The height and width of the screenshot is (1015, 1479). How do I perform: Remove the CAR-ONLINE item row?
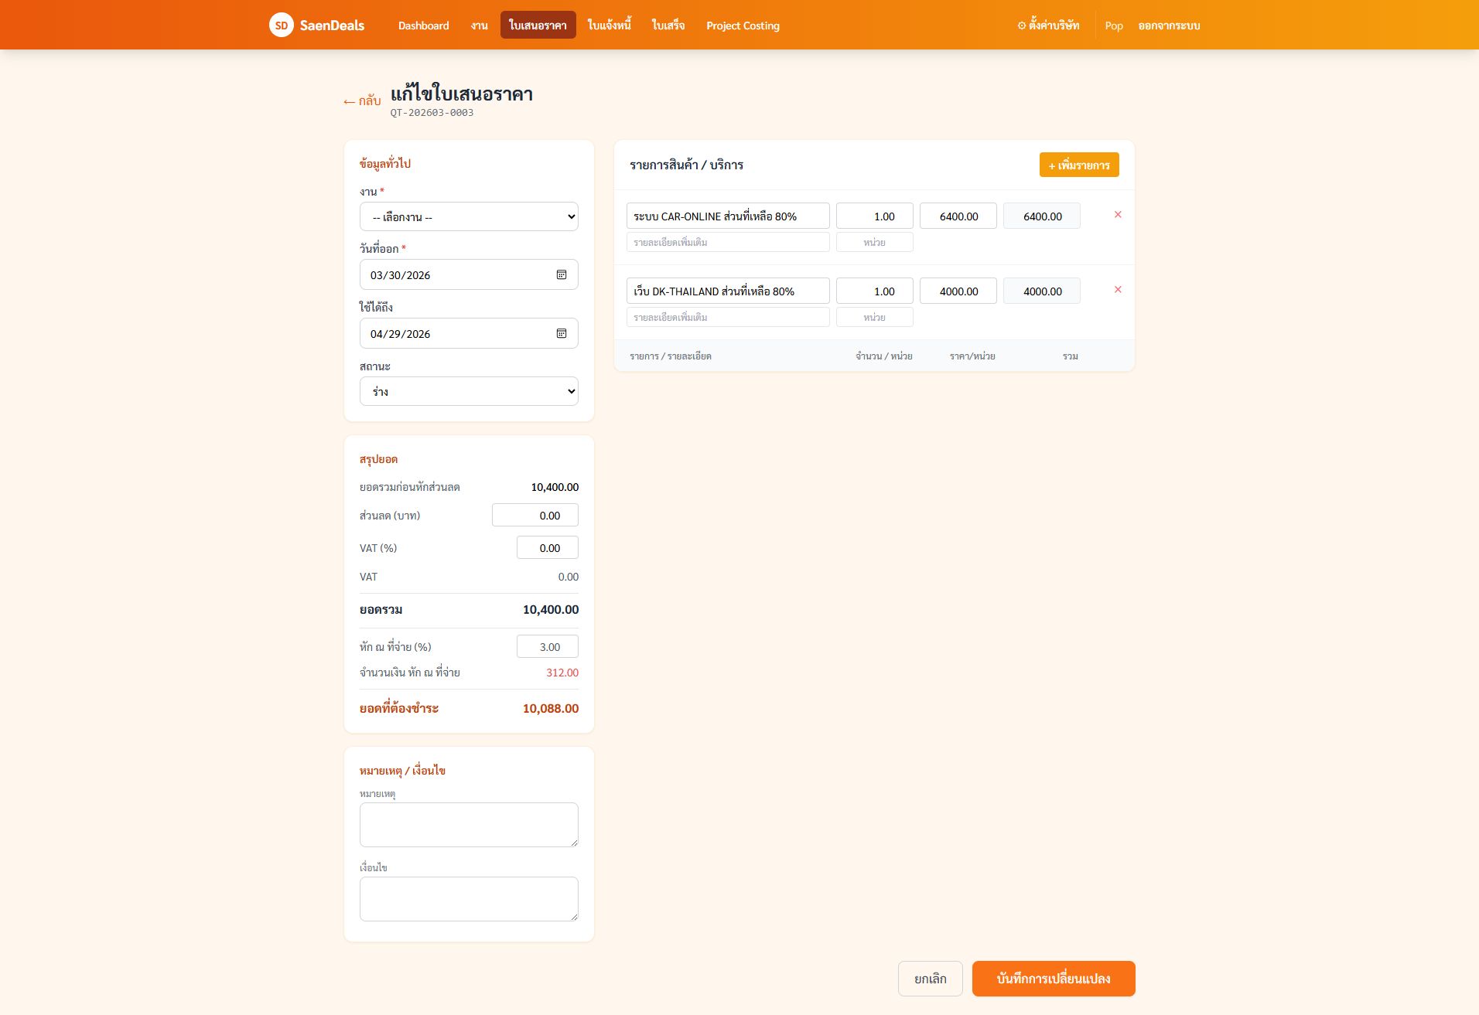pyautogui.click(x=1118, y=215)
